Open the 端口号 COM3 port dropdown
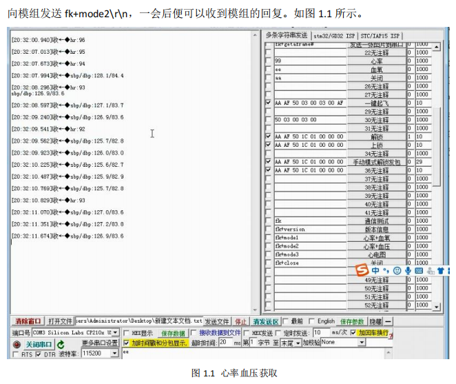 [x=116, y=332]
